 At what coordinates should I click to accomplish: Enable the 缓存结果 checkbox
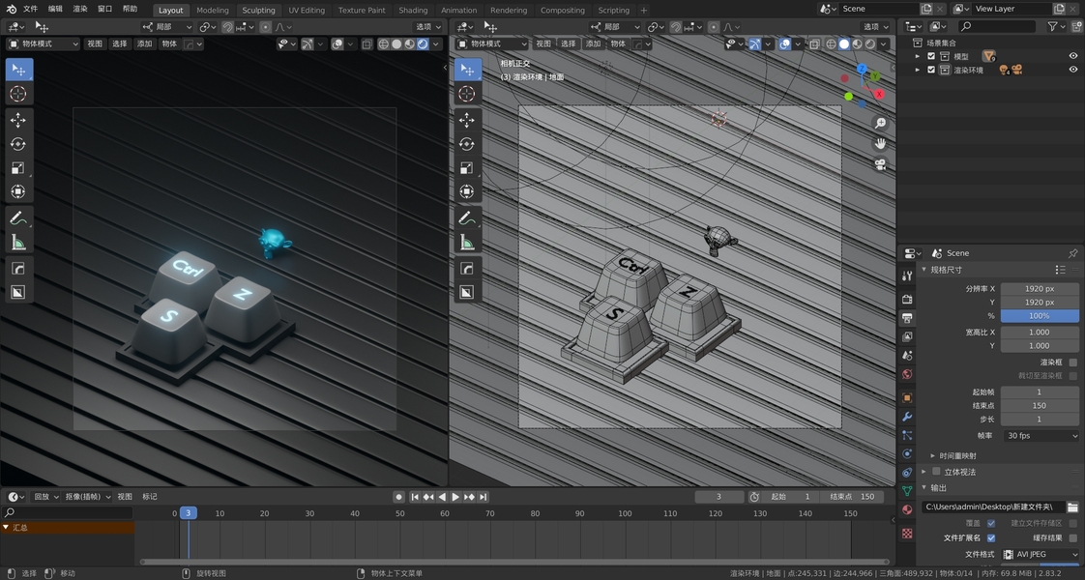1073,537
